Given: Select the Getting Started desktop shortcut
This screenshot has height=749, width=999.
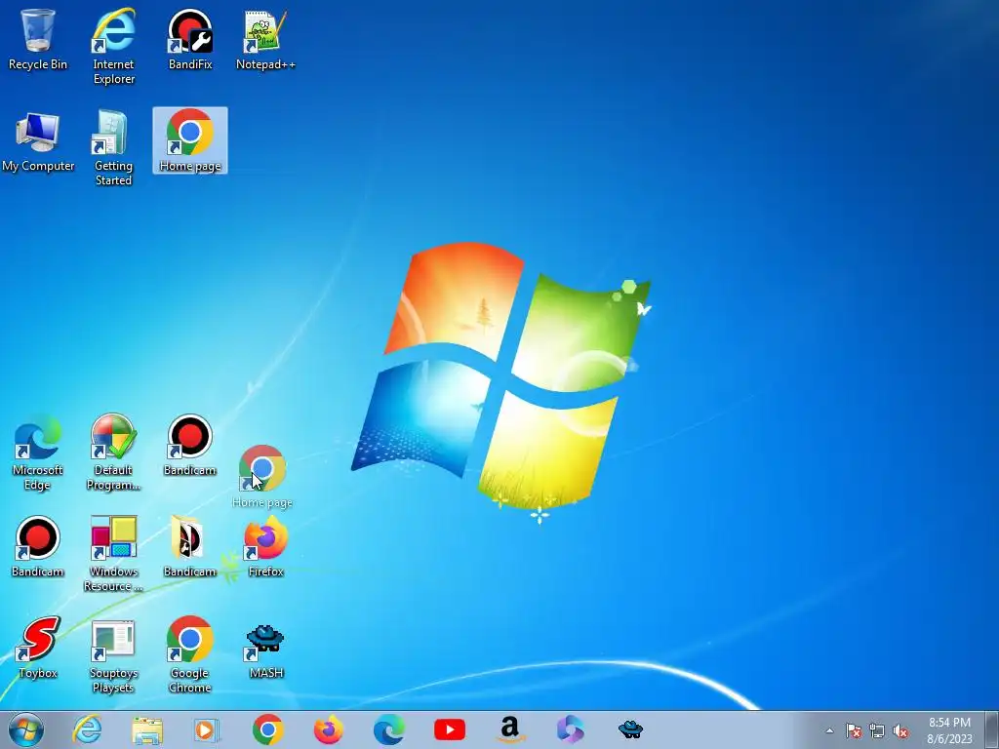Looking at the screenshot, I should (113, 148).
